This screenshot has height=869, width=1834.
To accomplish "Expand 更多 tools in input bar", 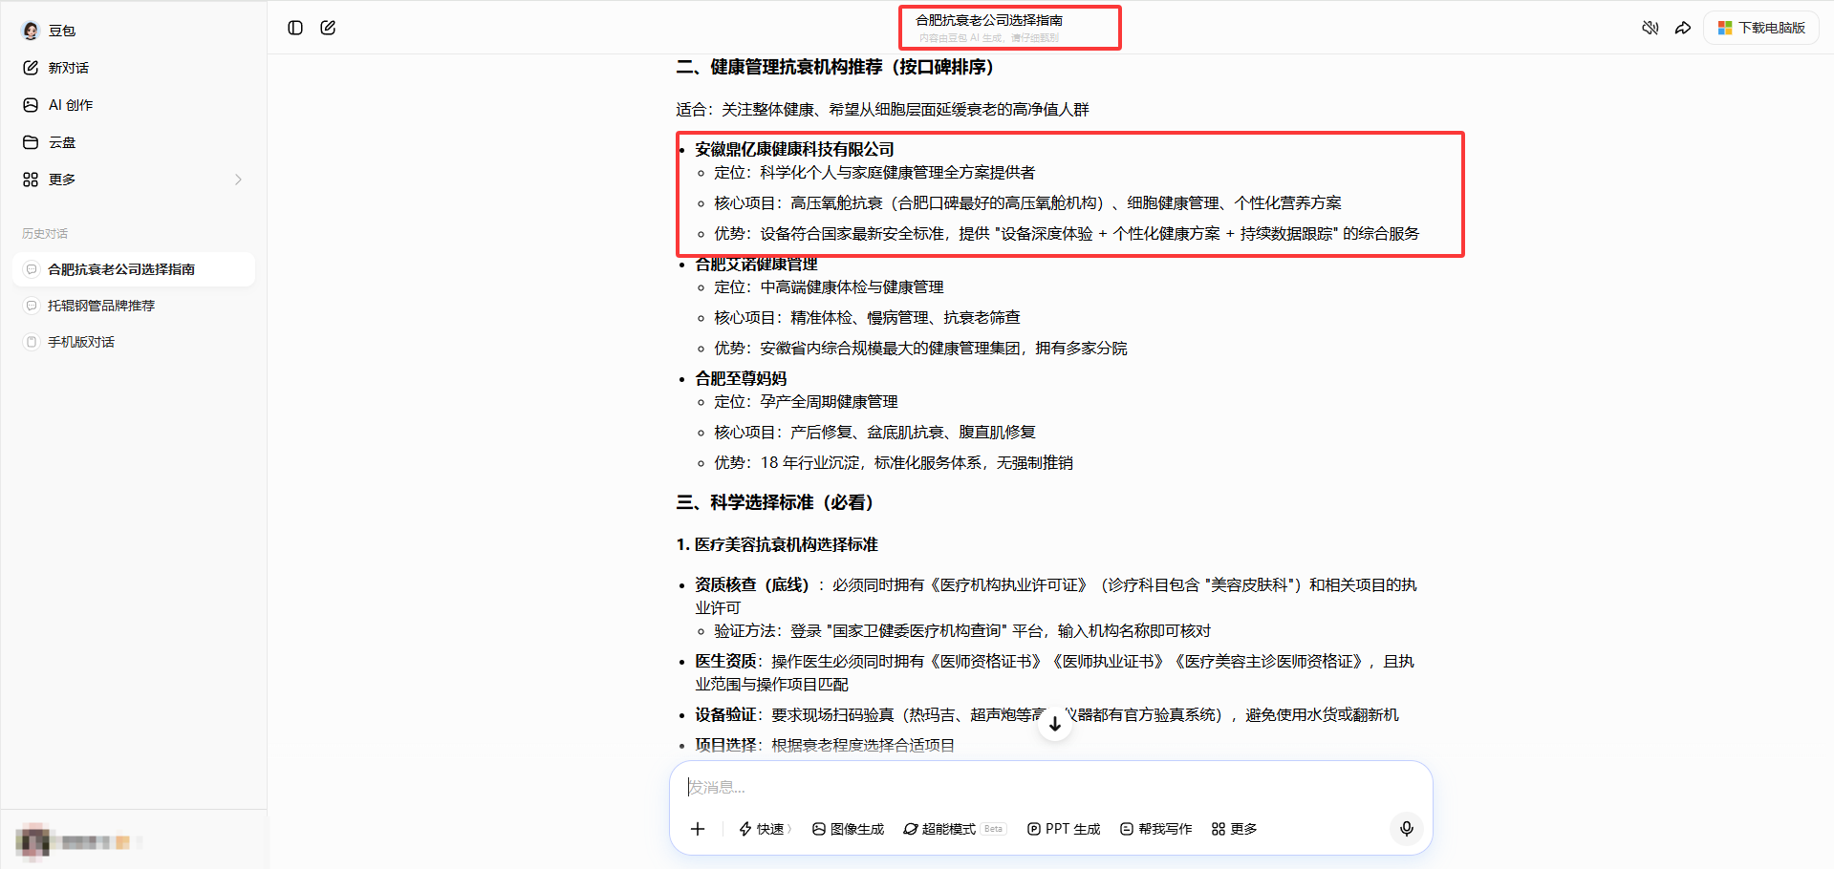I will 1234,829.
